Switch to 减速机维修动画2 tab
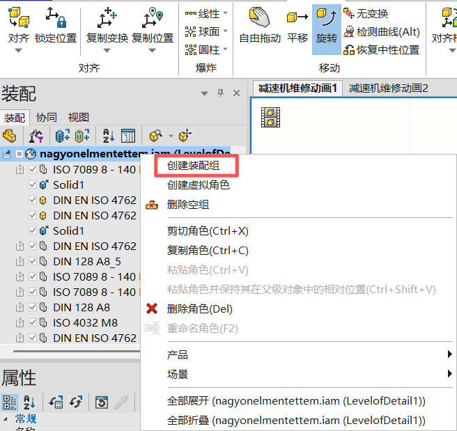This screenshot has width=457, height=431. (388, 88)
